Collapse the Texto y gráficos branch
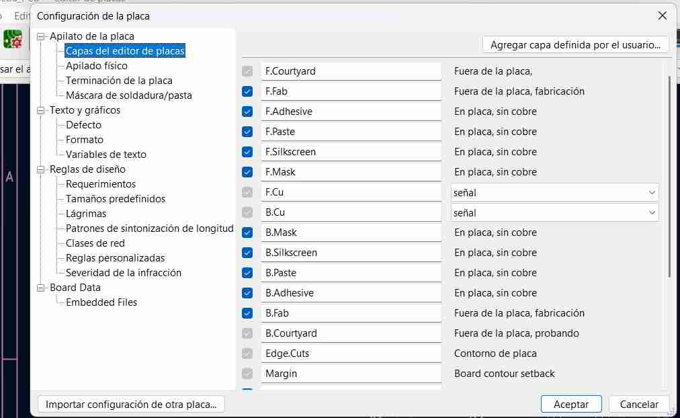 point(41,110)
